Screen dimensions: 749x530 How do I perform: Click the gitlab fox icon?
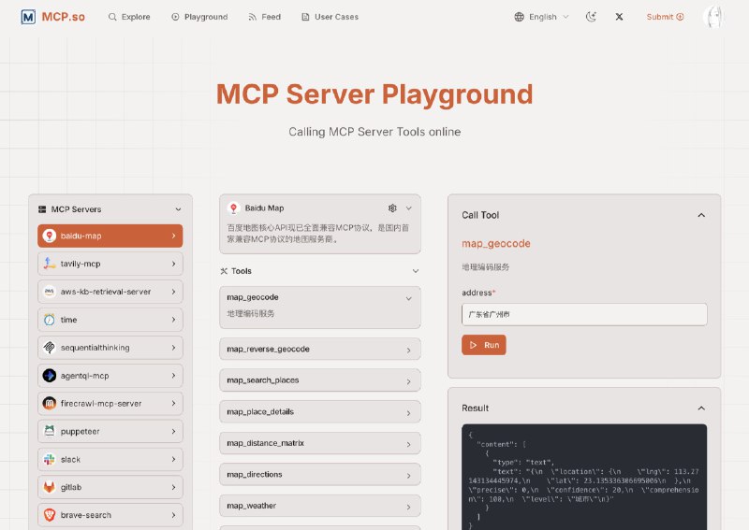(x=50, y=487)
